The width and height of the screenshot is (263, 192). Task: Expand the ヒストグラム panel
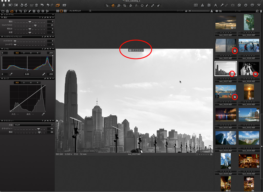point(2,14)
